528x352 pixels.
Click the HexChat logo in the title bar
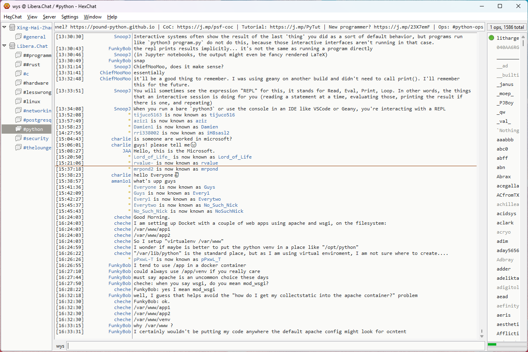(x=6, y=6)
